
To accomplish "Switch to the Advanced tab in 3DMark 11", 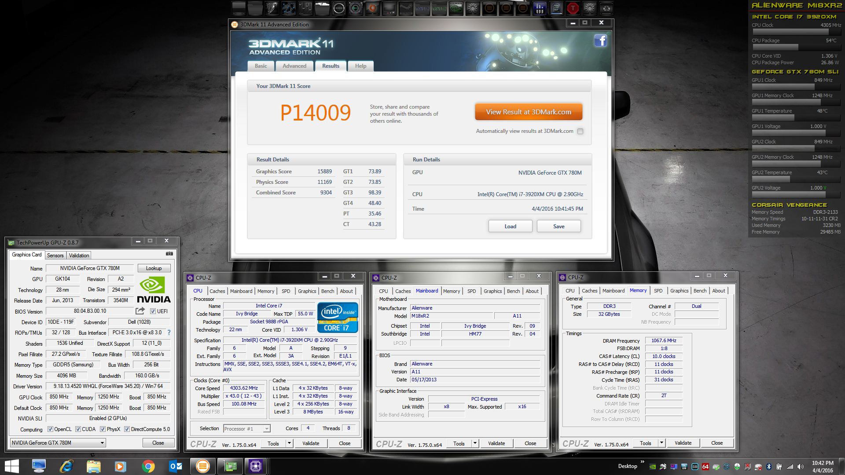I will click(x=294, y=66).
